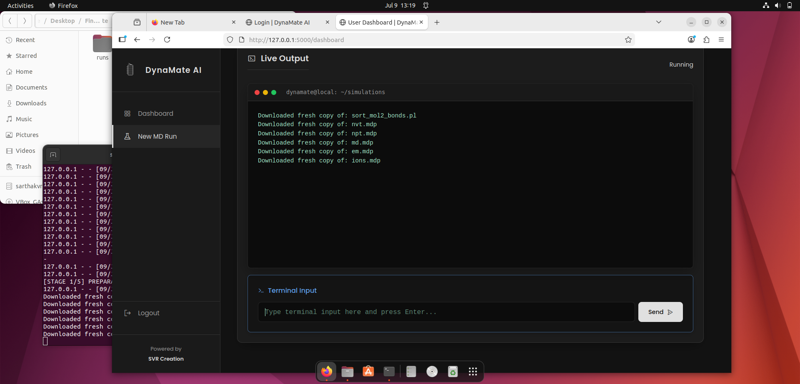The height and width of the screenshot is (384, 800).
Task: Click the tracking protection shield icon
Action: 230,40
